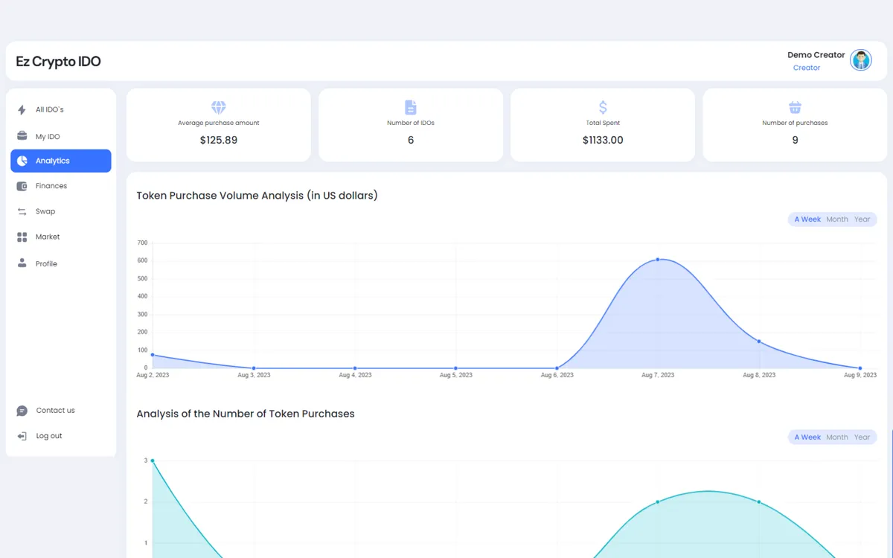Click Token Purchase Volume Analysis heading
Image resolution: width=893 pixels, height=558 pixels.
point(257,196)
